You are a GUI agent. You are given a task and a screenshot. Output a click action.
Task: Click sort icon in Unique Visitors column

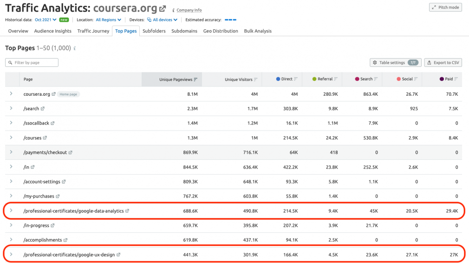coord(256,79)
